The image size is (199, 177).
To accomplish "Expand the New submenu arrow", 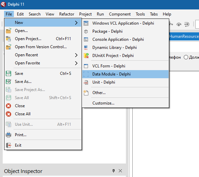I will (x=76, y=23).
